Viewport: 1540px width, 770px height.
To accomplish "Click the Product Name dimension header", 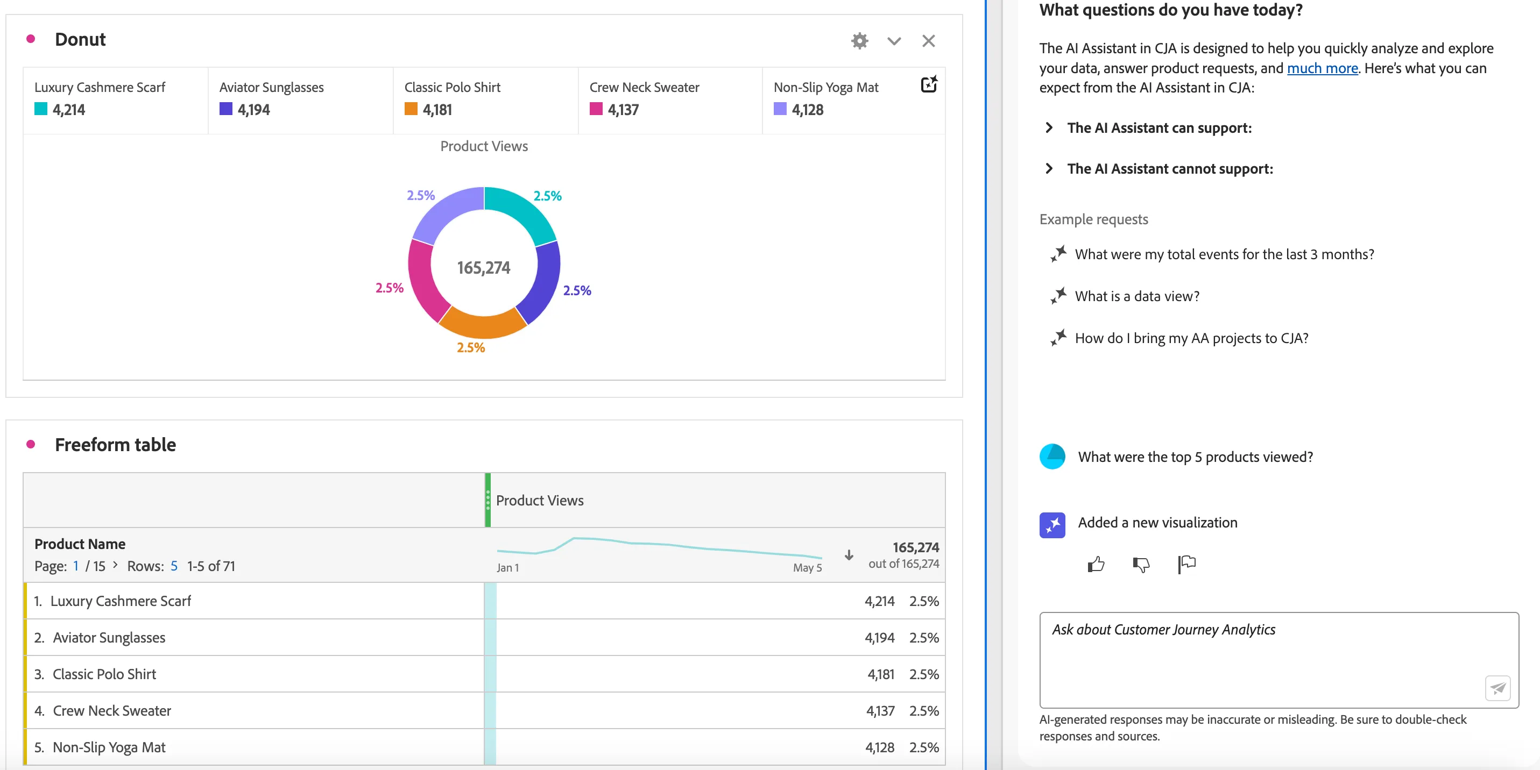I will point(80,544).
